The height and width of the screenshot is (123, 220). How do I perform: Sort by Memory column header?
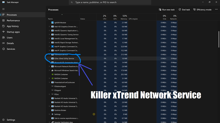pyautogui.click(x=123, y=17)
